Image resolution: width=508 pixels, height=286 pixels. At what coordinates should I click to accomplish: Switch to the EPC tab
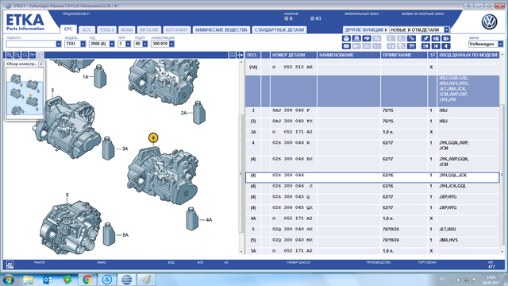tap(68, 29)
